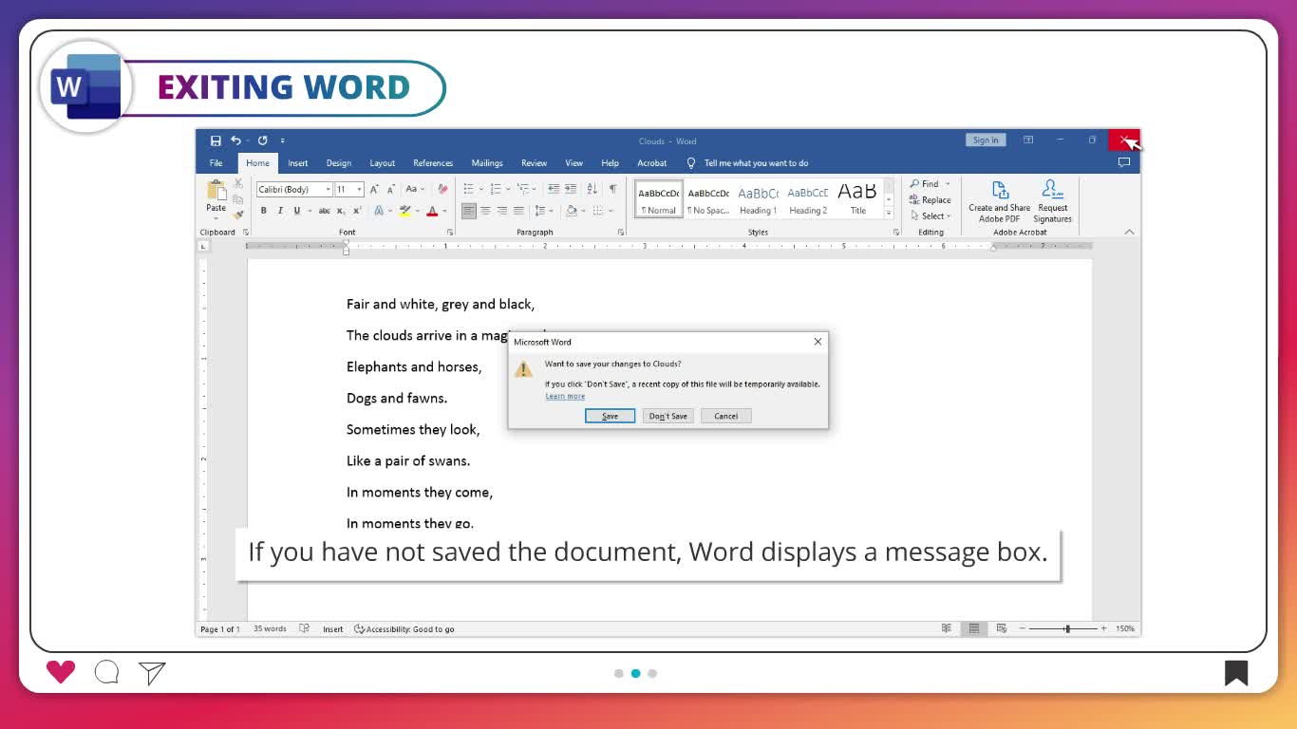
Task: Open the Select dropdown in Editing
Action: point(930,216)
